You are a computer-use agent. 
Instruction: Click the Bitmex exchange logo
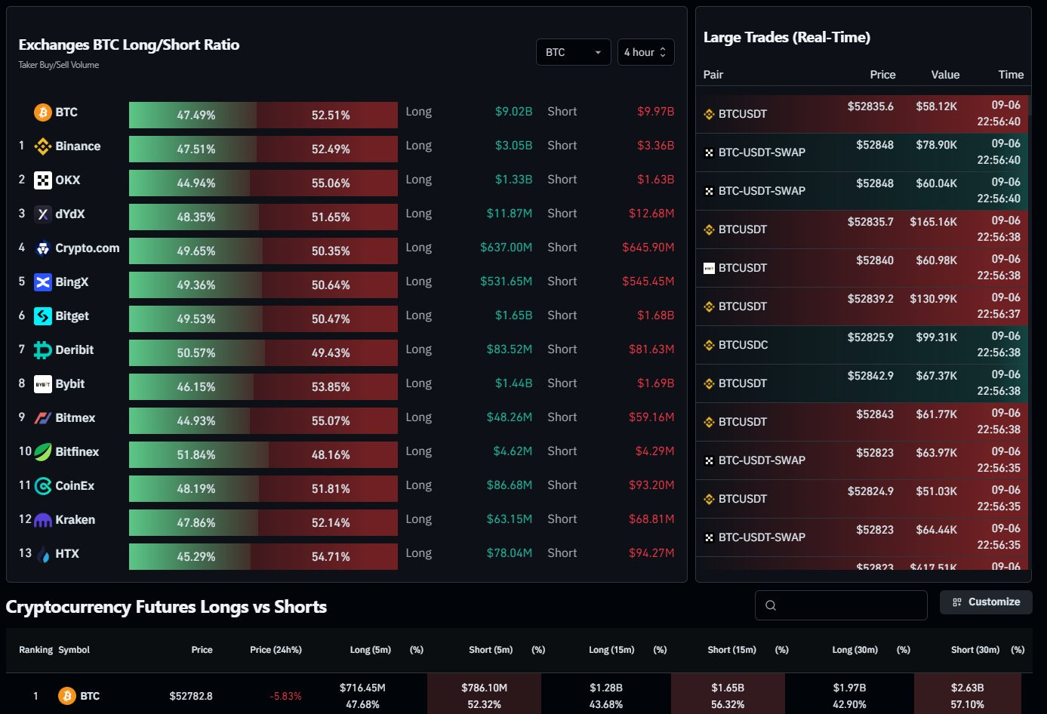click(x=43, y=418)
